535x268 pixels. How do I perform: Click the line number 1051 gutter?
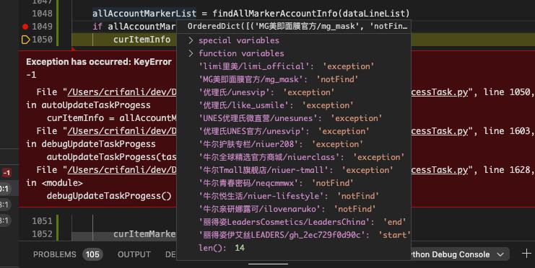tap(43, 221)
